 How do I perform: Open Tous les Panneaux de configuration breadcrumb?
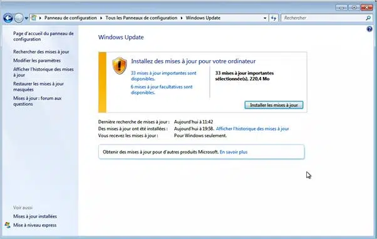click(x=141, y=18)
